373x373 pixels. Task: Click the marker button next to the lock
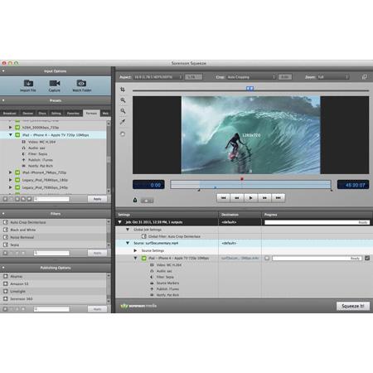pyautogui.click(x=147, y=201)
